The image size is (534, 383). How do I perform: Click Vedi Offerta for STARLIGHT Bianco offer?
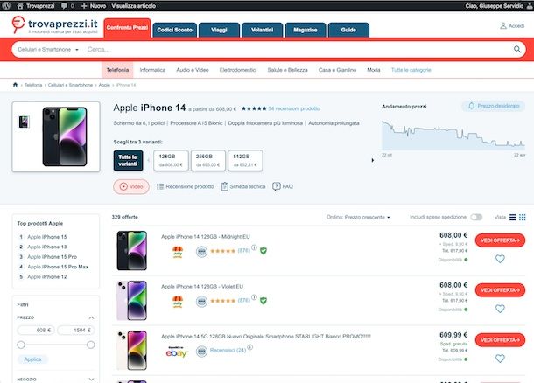click(x=500, y=340)
